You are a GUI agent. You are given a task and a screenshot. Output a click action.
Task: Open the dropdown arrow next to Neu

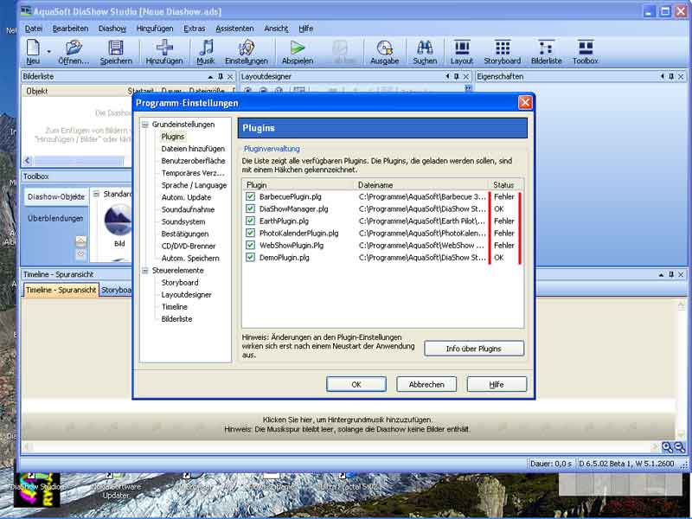(48, 51)
